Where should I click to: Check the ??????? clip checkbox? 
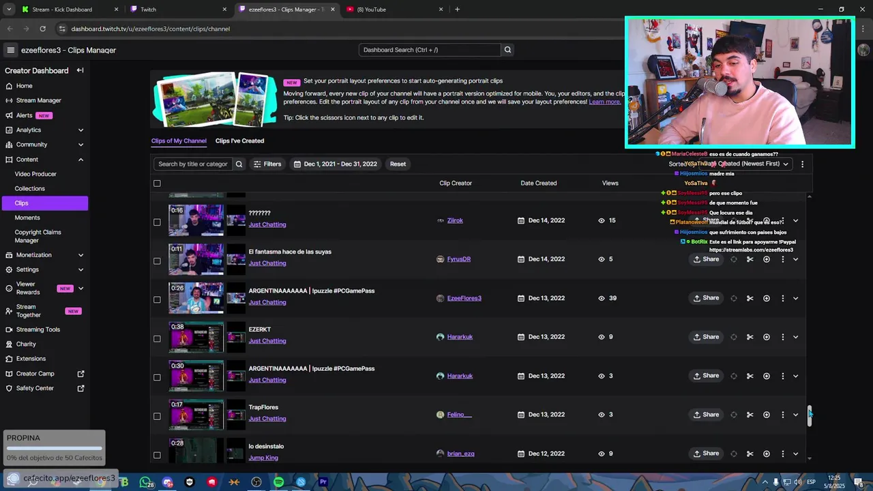coord(157,222)
